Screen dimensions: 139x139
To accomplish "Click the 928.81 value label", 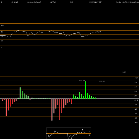I will tap(102, 81).
